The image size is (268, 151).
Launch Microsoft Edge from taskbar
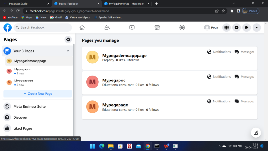[102, 146]
